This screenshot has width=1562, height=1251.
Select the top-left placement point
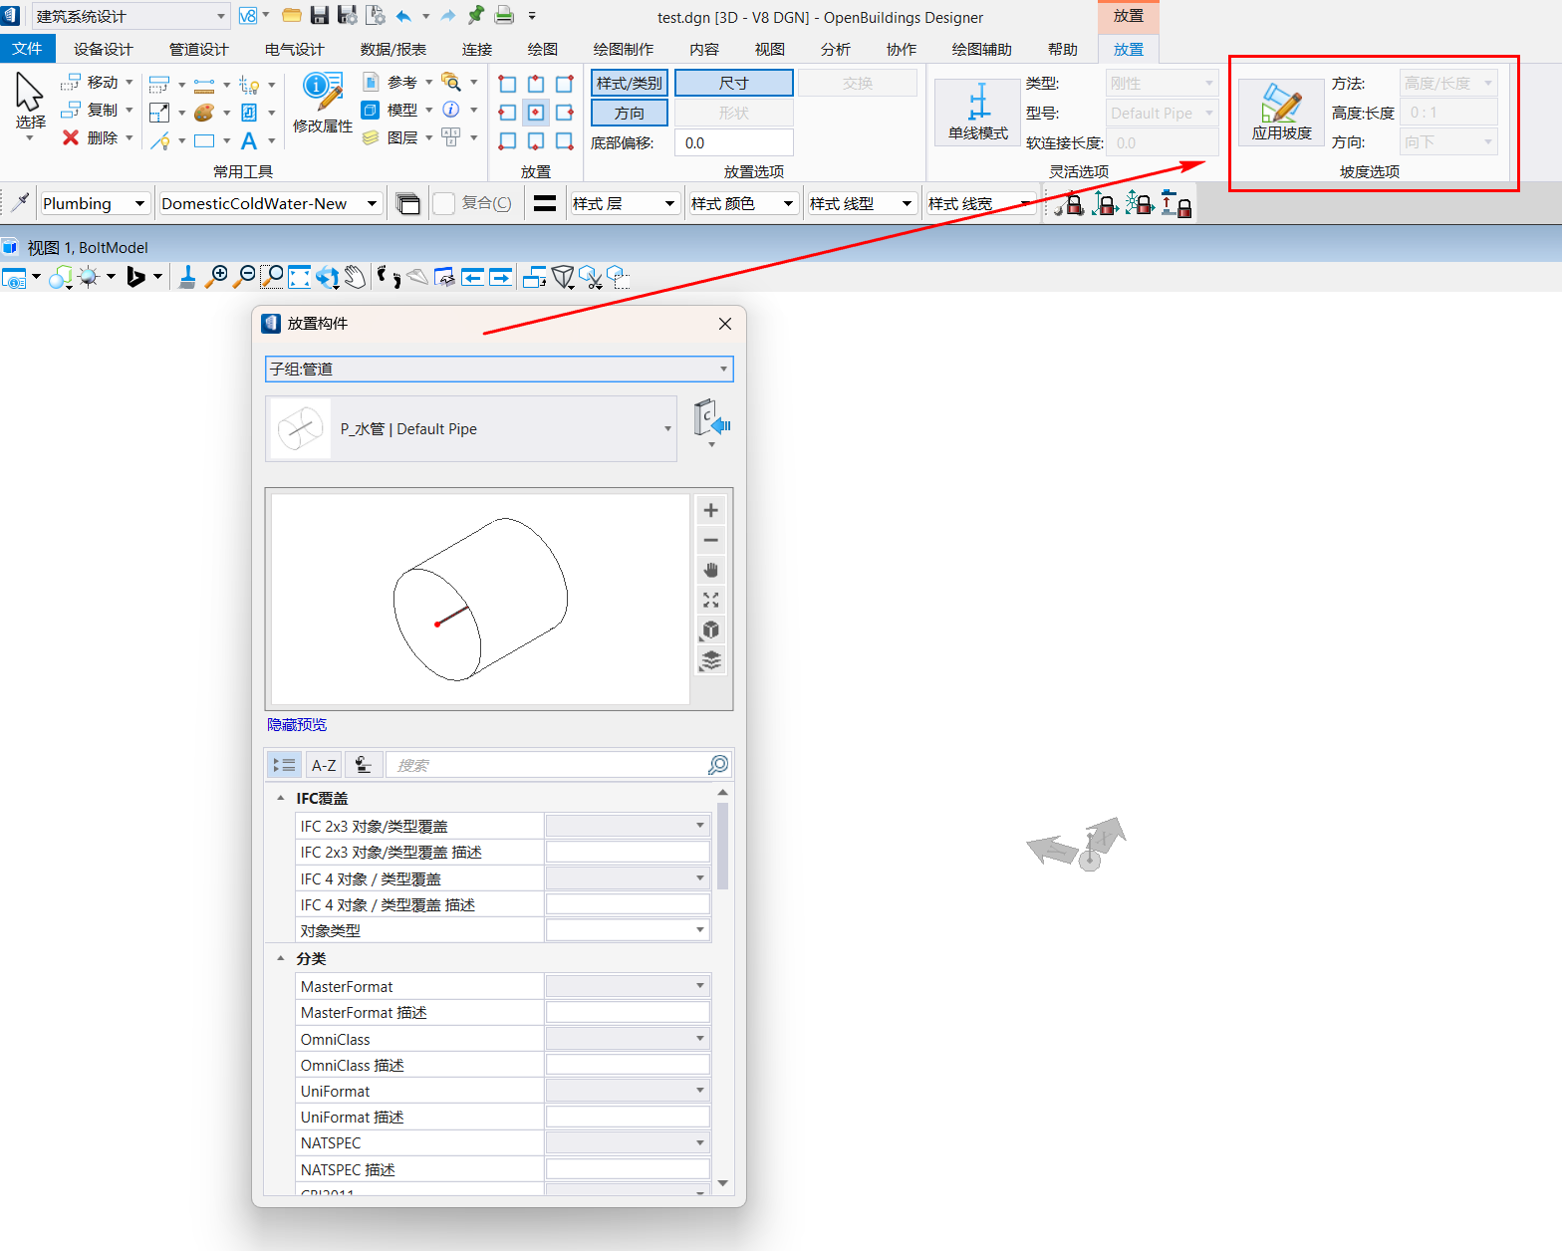pyautogui.click(x=507, y=84)
